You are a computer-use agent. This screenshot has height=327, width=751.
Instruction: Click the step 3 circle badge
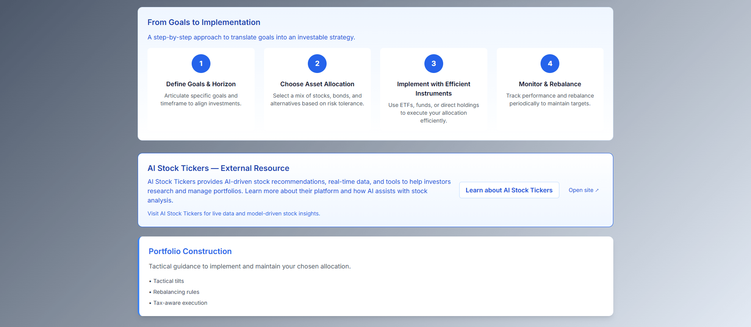point(433,64)
